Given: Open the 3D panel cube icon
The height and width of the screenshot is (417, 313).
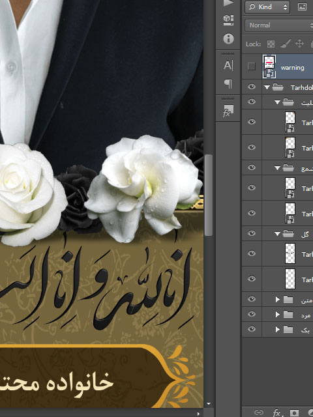Looking at the screenshot, I should pos(228,20).
